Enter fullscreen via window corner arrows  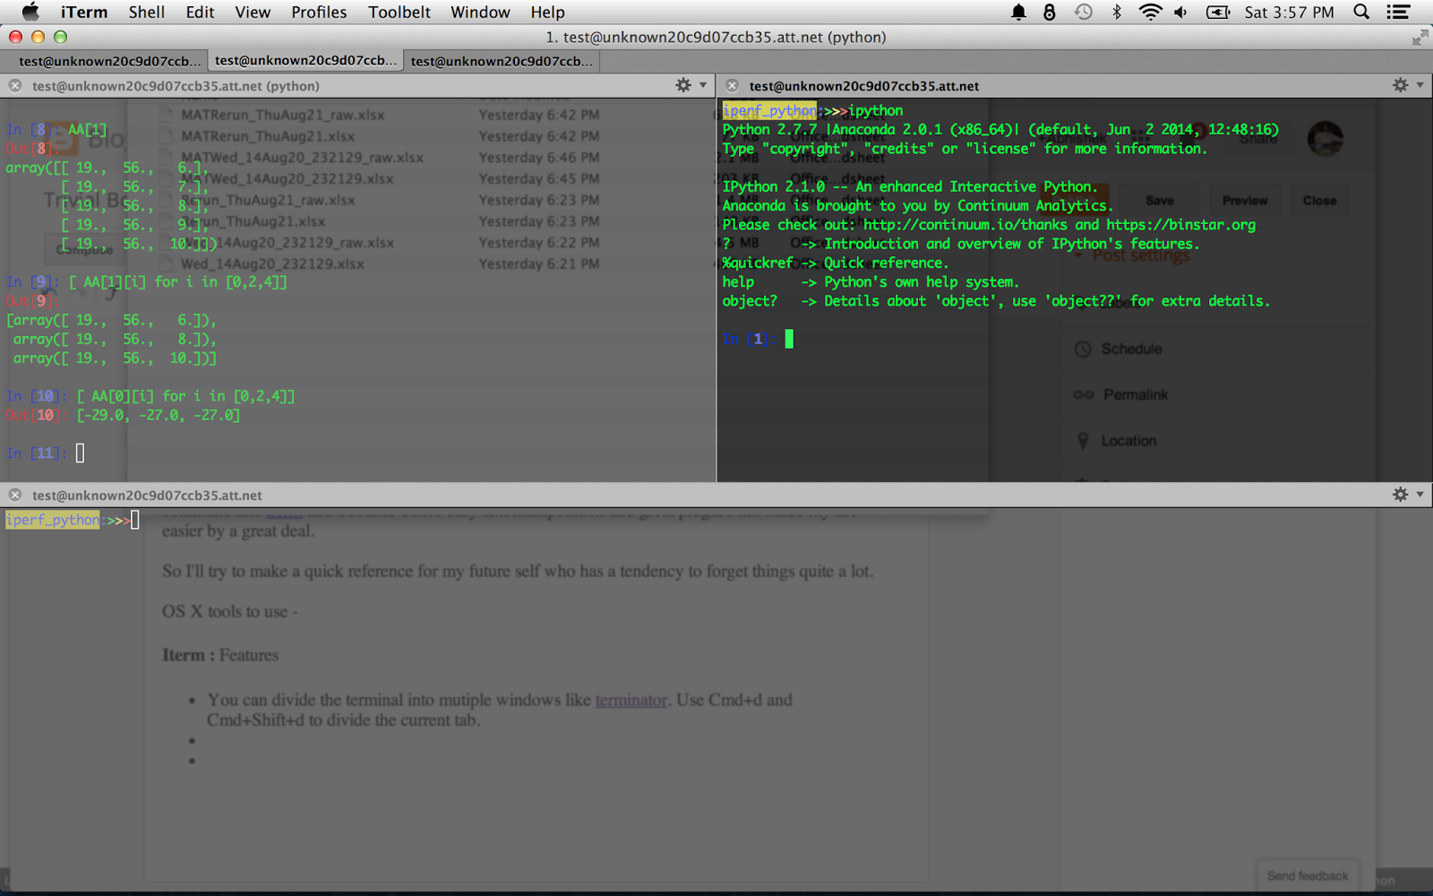tap(1420, 37)
